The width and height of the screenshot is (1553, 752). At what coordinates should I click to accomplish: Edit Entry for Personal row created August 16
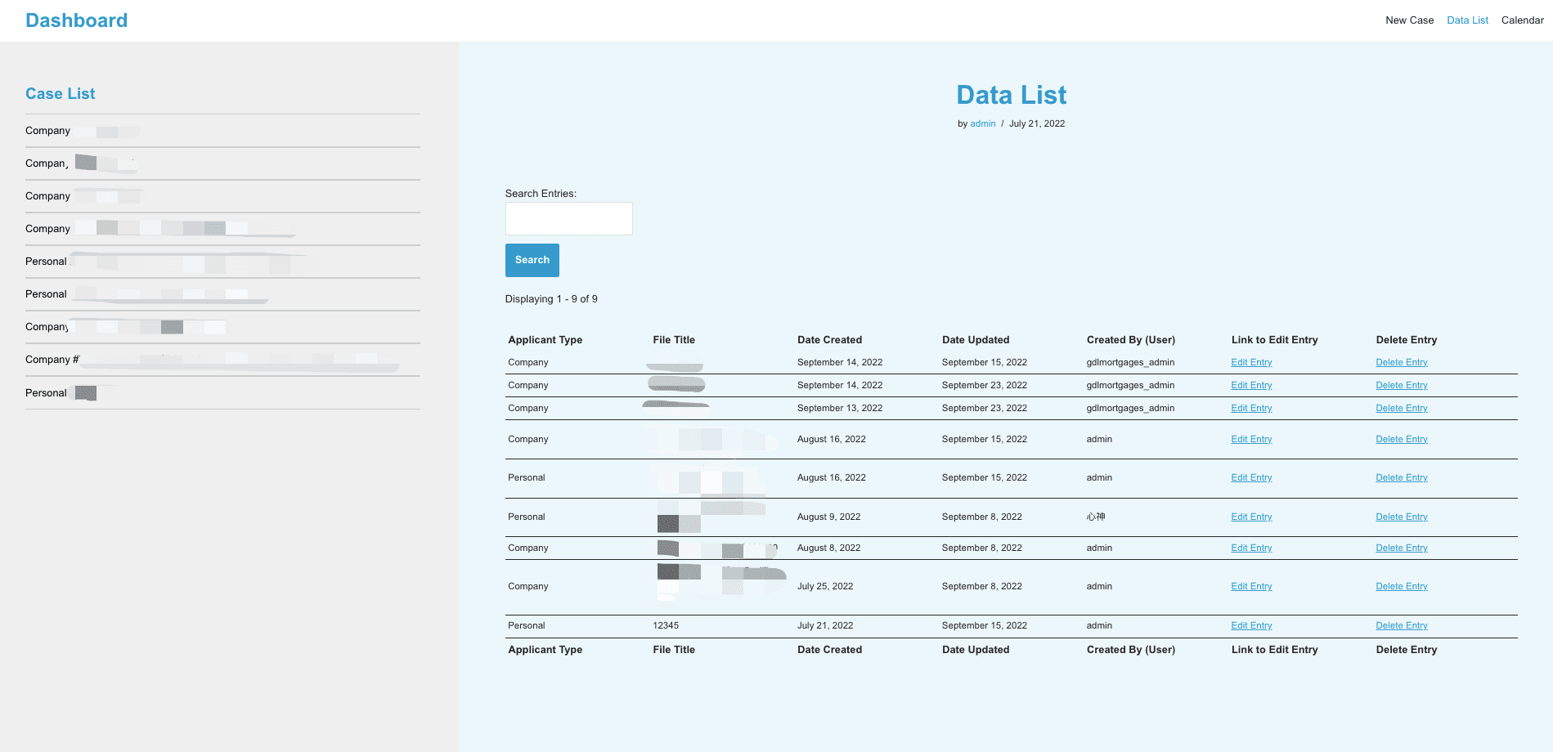tap(1251, 477)
